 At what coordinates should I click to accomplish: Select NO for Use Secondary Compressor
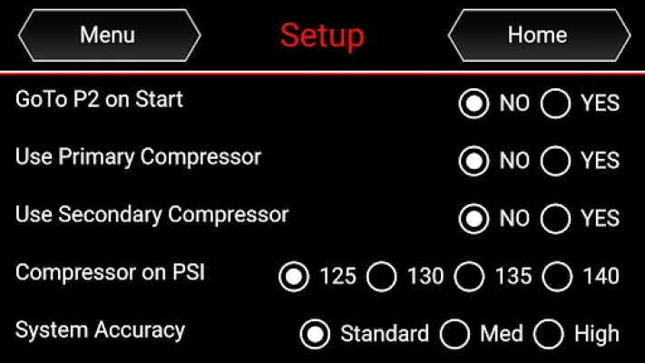pyautogui.click(x=474, y=219)
